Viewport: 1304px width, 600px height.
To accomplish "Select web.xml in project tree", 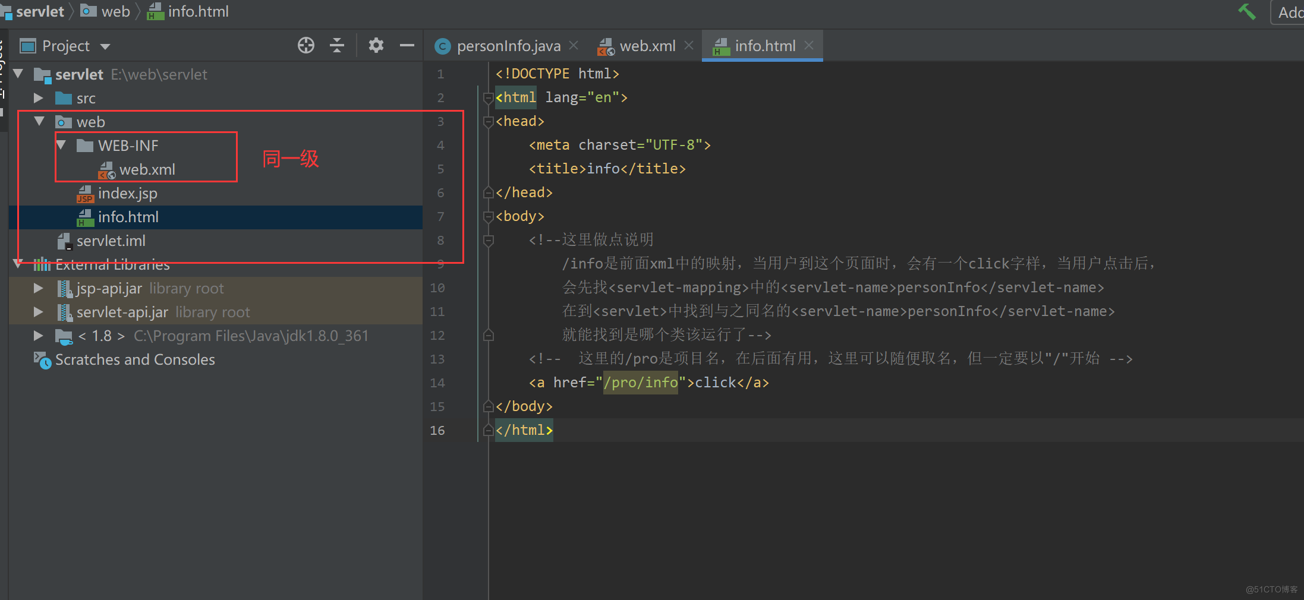I will click(x=147, y=169).
